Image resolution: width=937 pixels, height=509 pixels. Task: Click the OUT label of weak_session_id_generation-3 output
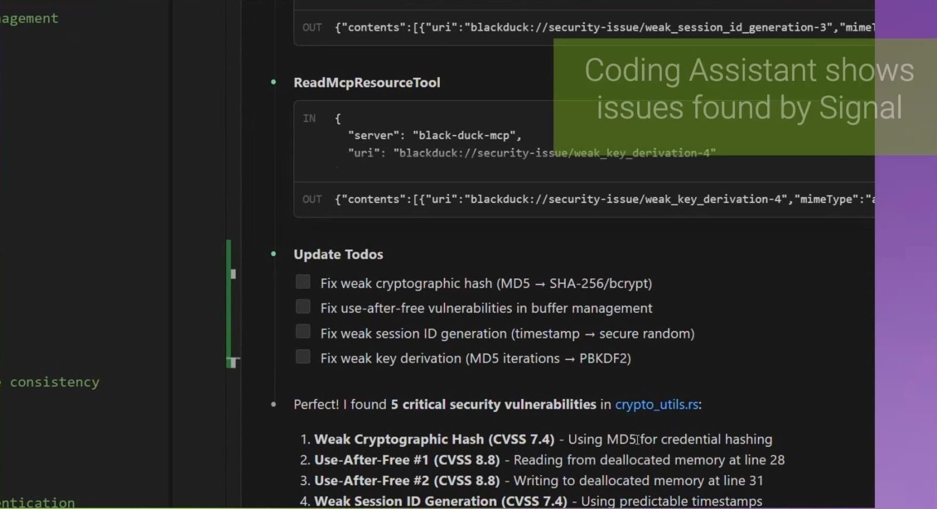[312, 27]
